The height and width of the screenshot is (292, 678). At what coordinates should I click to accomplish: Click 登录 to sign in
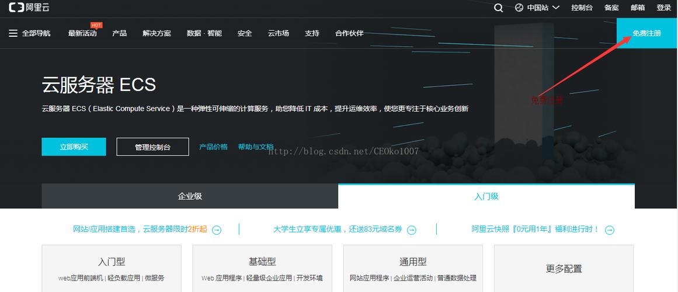[664, 8]
